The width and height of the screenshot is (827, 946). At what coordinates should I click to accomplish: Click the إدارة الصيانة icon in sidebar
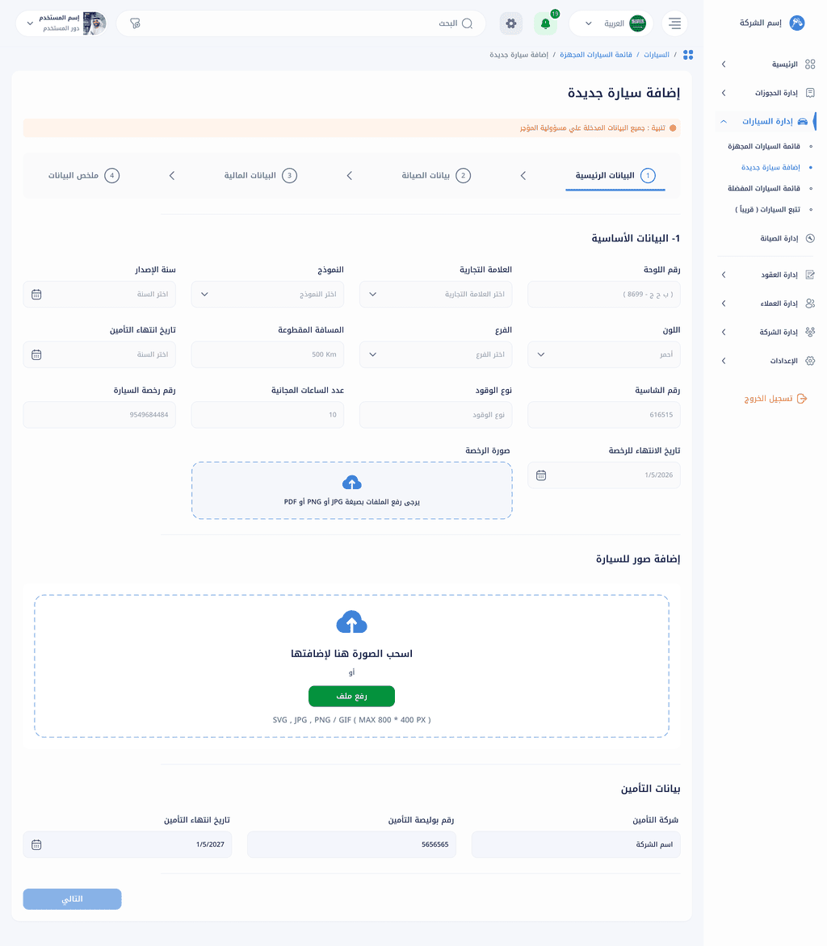click(x=810, y=238)
